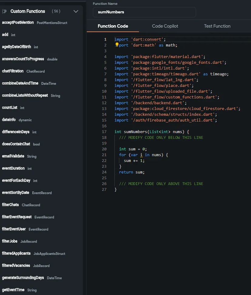251x295 pixels.
Task: Click the Custom Functions list icon
Action: coord(5,12)
